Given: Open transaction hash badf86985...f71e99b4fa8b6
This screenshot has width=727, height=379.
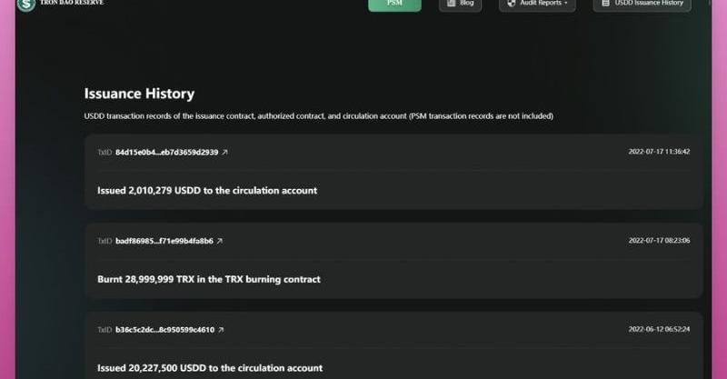Looking at the screenshot, I should tap(164, 241).
